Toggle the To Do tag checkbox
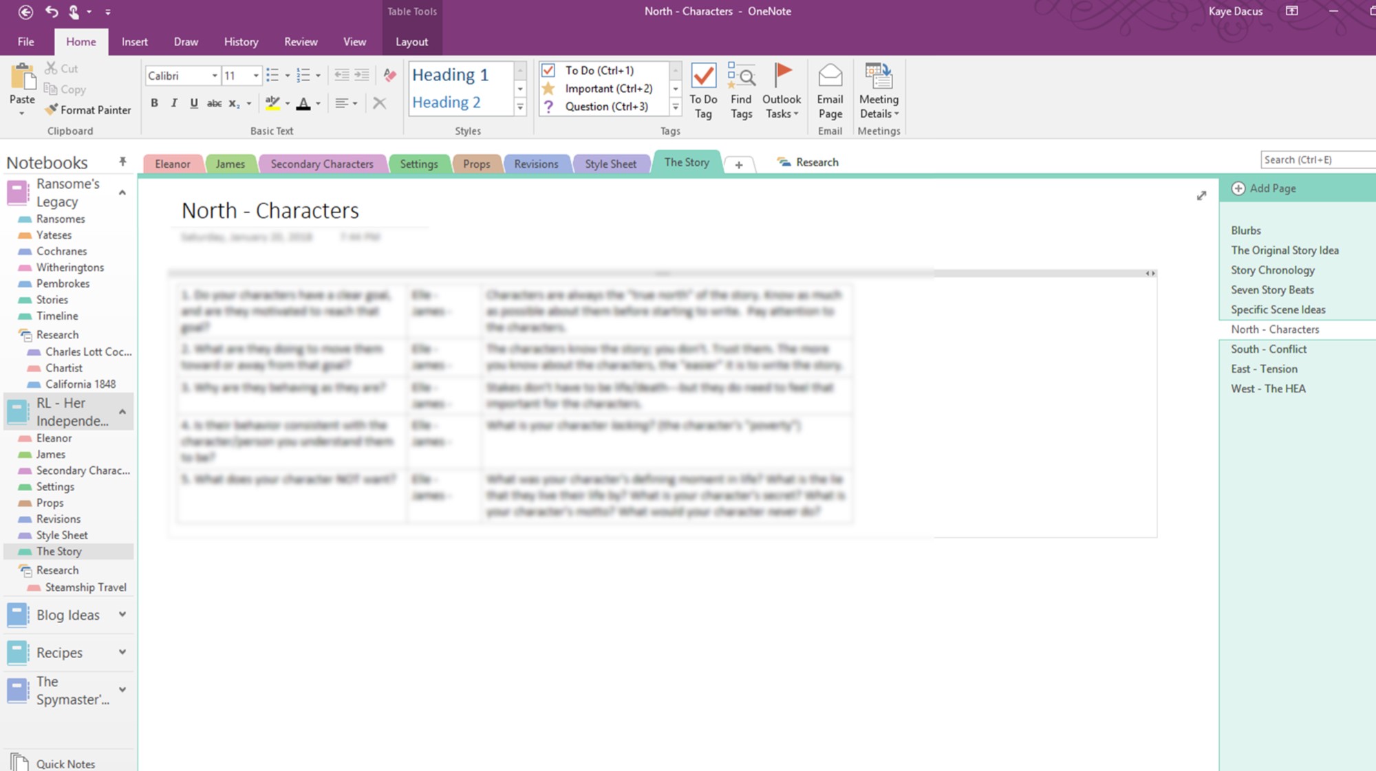1376x771 pixels. click(548, 70)
